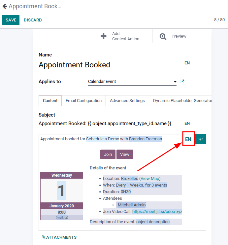Screen dimensions: 228x245
Task: Click the Save button
Action: point(11,20)
